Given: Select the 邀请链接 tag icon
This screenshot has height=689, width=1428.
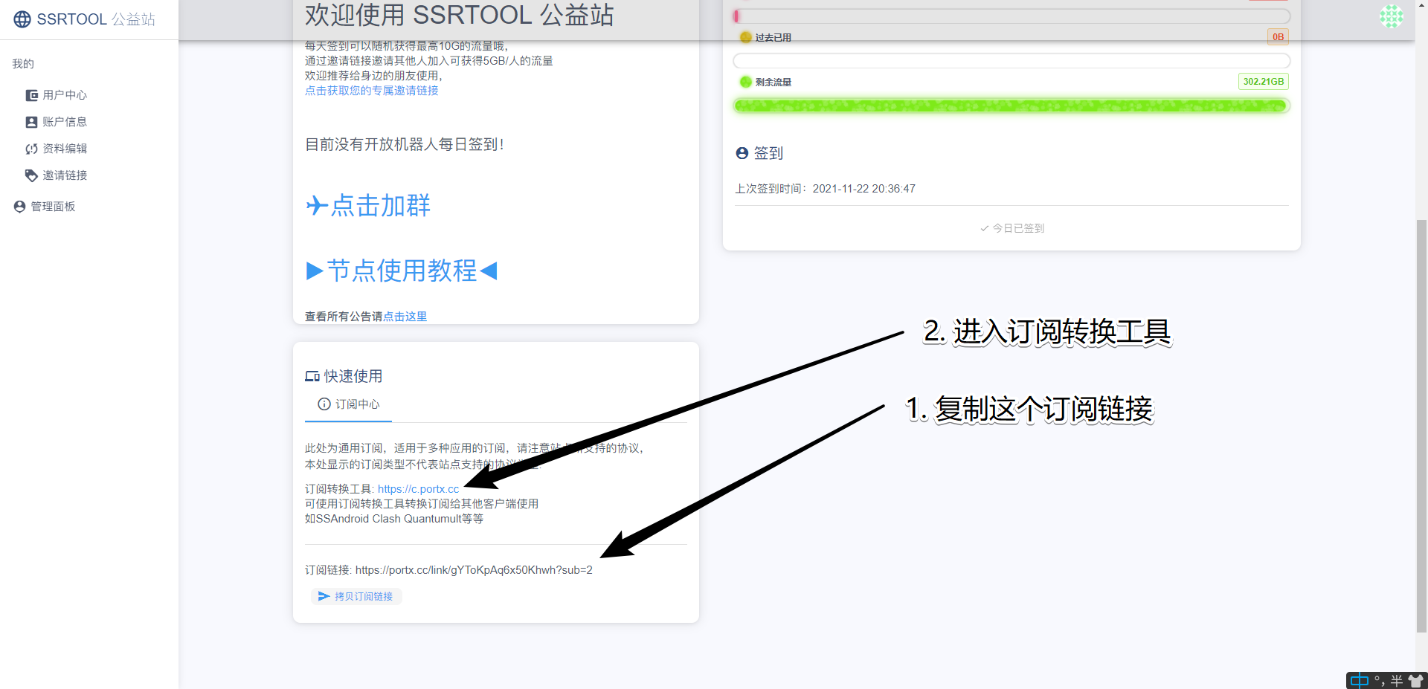Looking at the screenshot, I should pyautogui.click(x=31, y=175).
